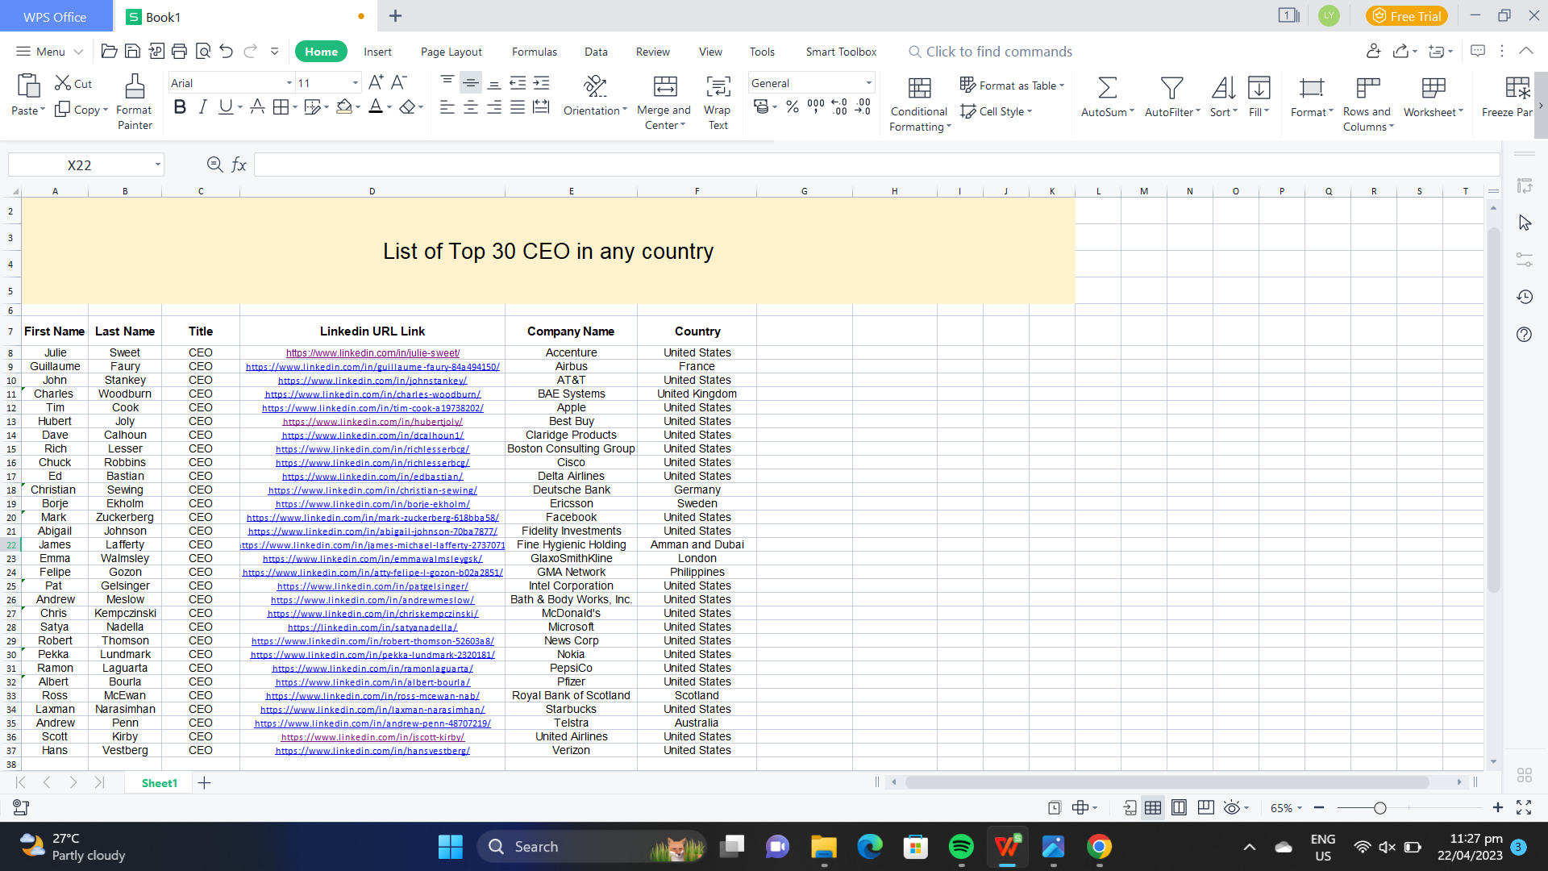The width and height of the screenshot is (1548, 871).
Task: Toggle bold formatting
Action: pyautogui.click(x=180, y=107)
